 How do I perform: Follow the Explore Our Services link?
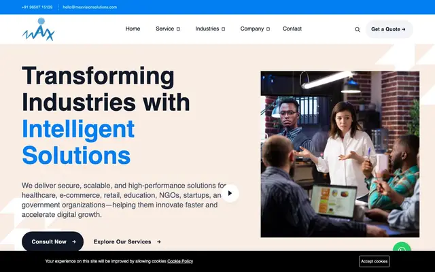click(x=127, y=242)
